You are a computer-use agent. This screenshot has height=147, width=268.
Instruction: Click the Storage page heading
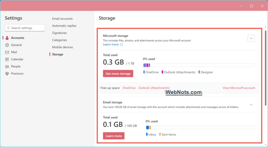pyautogui.click(x=107, y=18)
